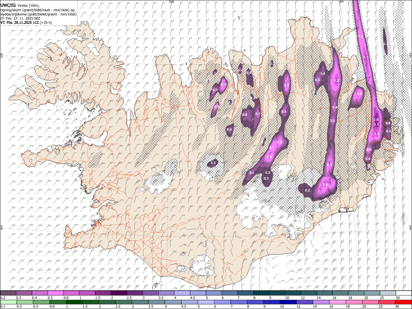The height and width of the screenshot is (309, 412).
Task: Click the '15W' longitude label at top
Action: [341, 2]
